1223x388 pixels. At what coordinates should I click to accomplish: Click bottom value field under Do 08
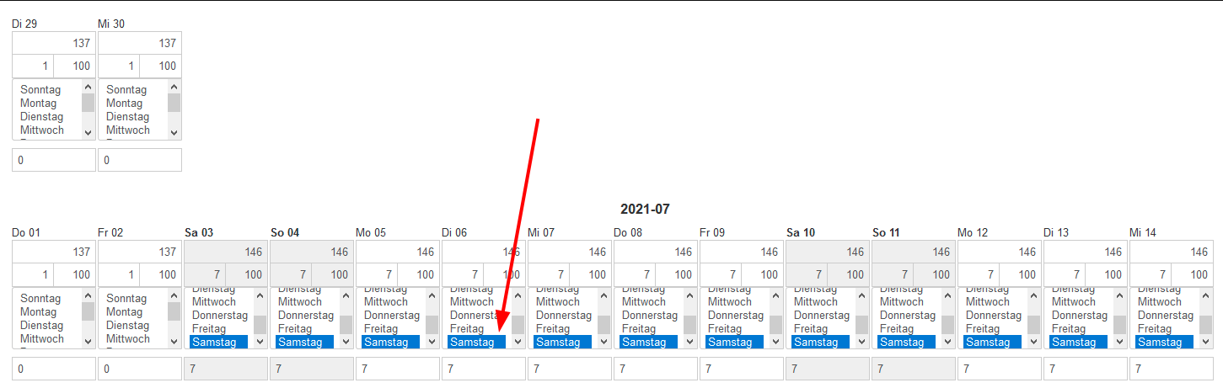click(x=655, y=369)
